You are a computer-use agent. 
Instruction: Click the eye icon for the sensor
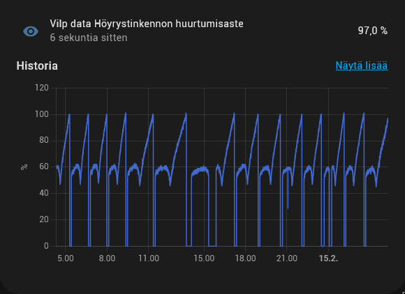(31, 31)
